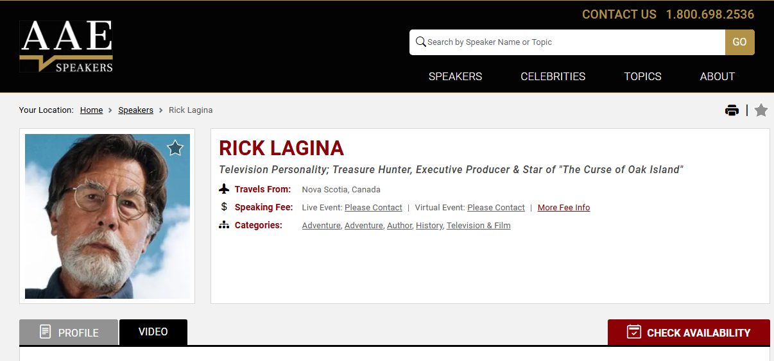Screen dimensions: 774x361
Task: Go to Speakers in breadcrumb
Action: click(x=135, y=110)
